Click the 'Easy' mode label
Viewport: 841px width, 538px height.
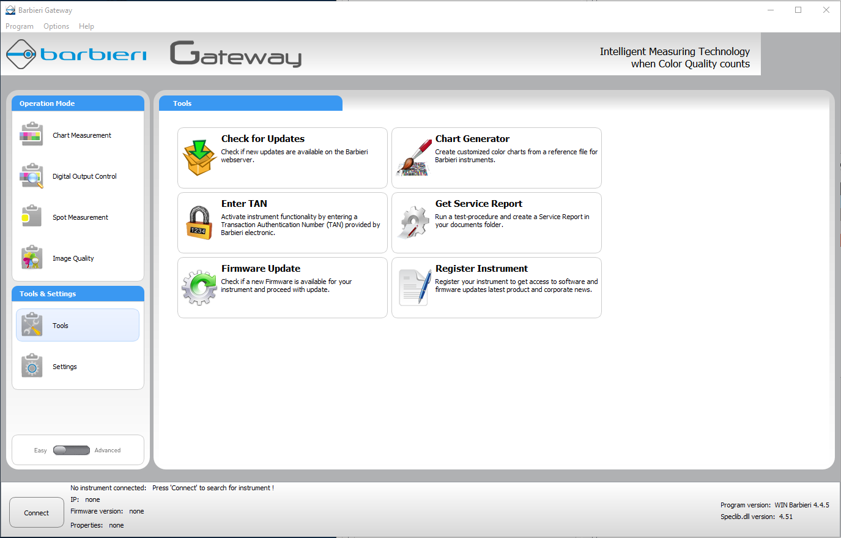(40, 450)
